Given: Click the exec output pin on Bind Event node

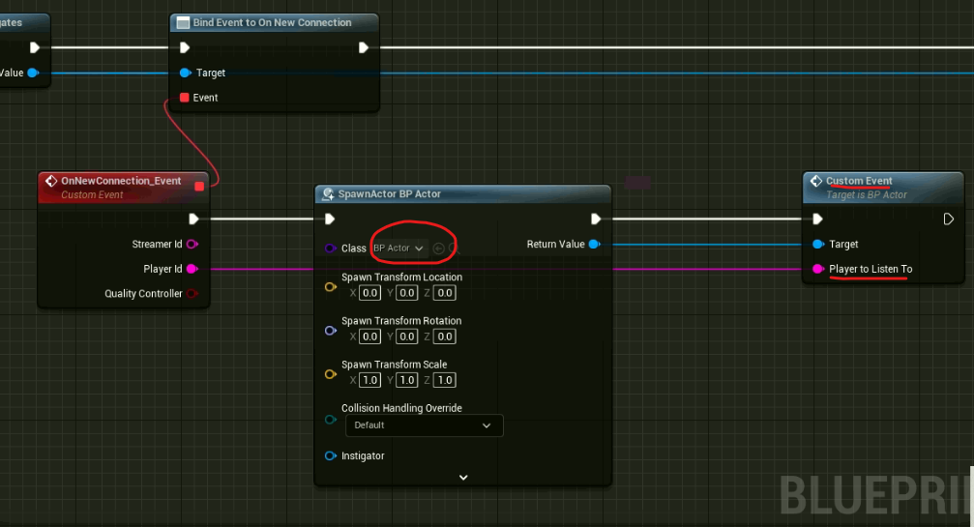Looking at the screenshot, I should 364,47.
